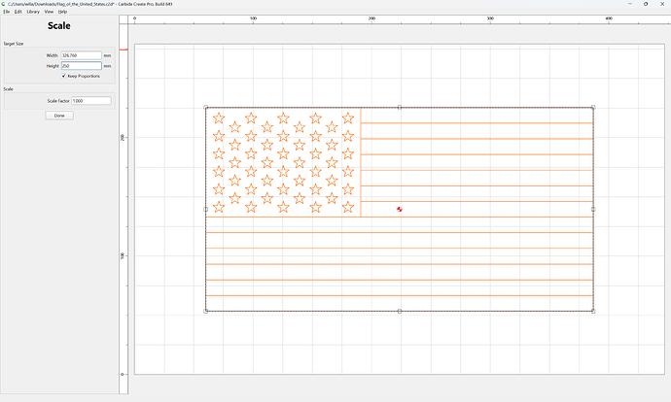Toggle the Keep Proportions checkbox

(x=64, y=76)
